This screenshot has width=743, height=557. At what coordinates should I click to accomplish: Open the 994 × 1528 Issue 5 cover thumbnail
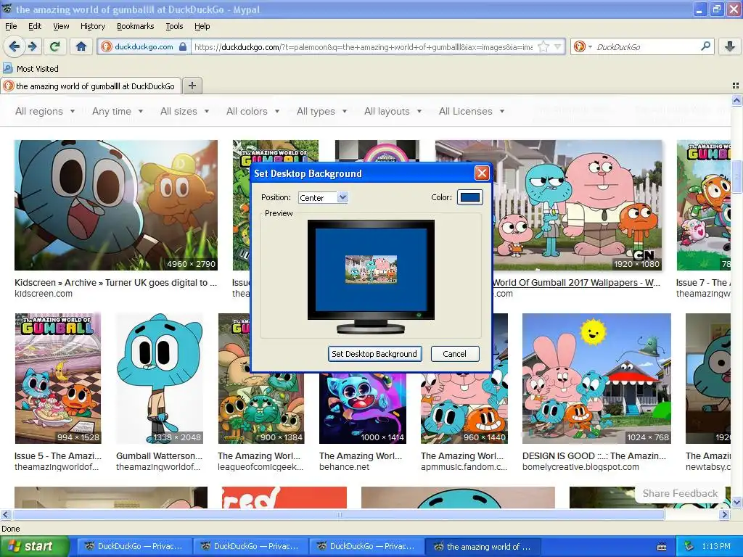pyautogui.click(x=58, y=379)
